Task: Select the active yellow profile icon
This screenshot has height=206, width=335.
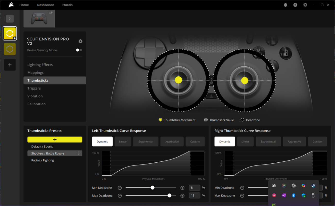Action: pyautogui.click(x=10, y=34)
